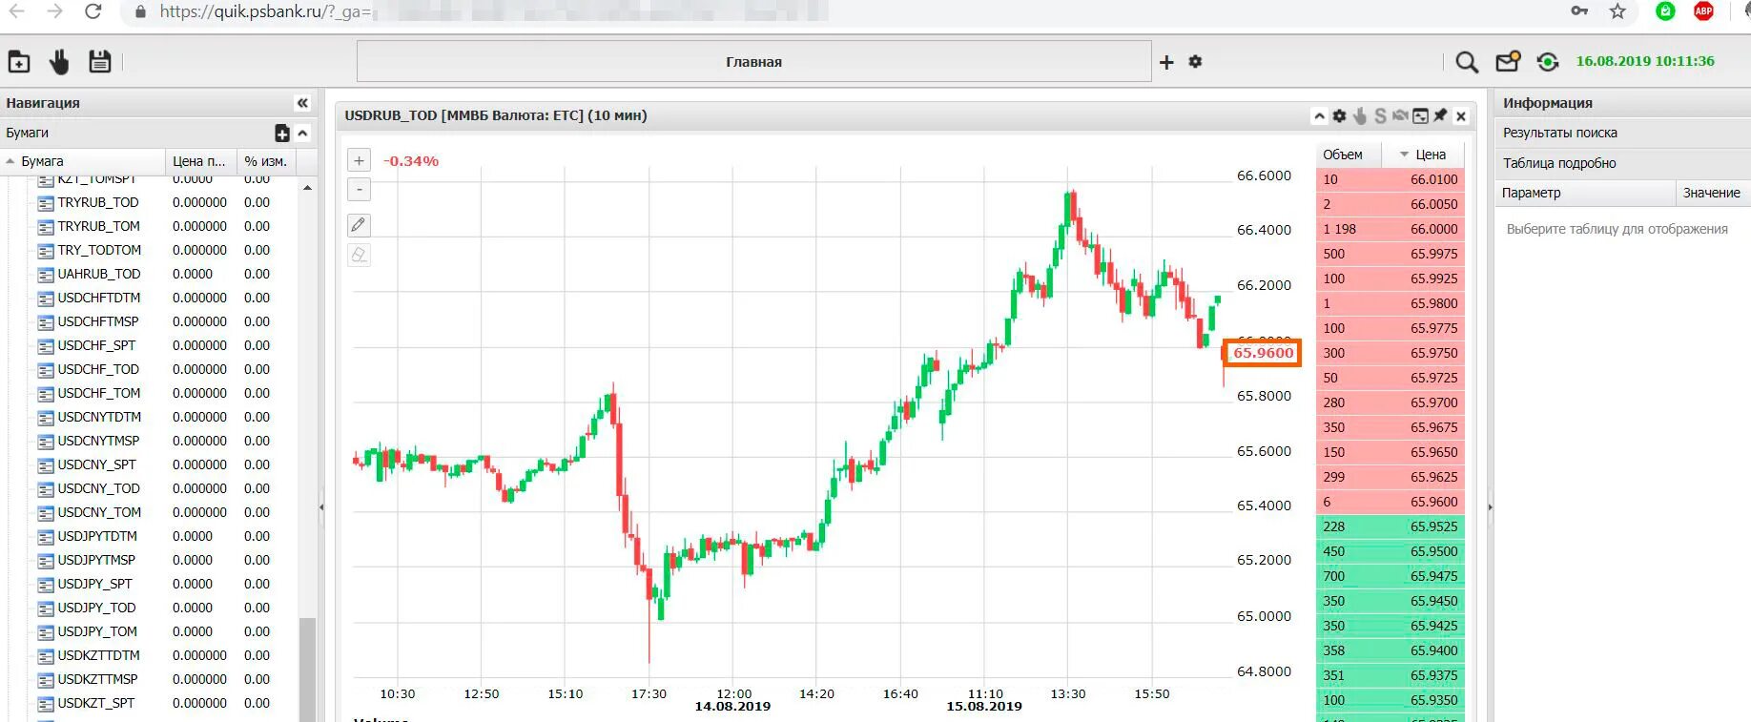Click securities list scroll up arrow
Image resolution: width=1751 pixels, height=722 pixels.
307,188
